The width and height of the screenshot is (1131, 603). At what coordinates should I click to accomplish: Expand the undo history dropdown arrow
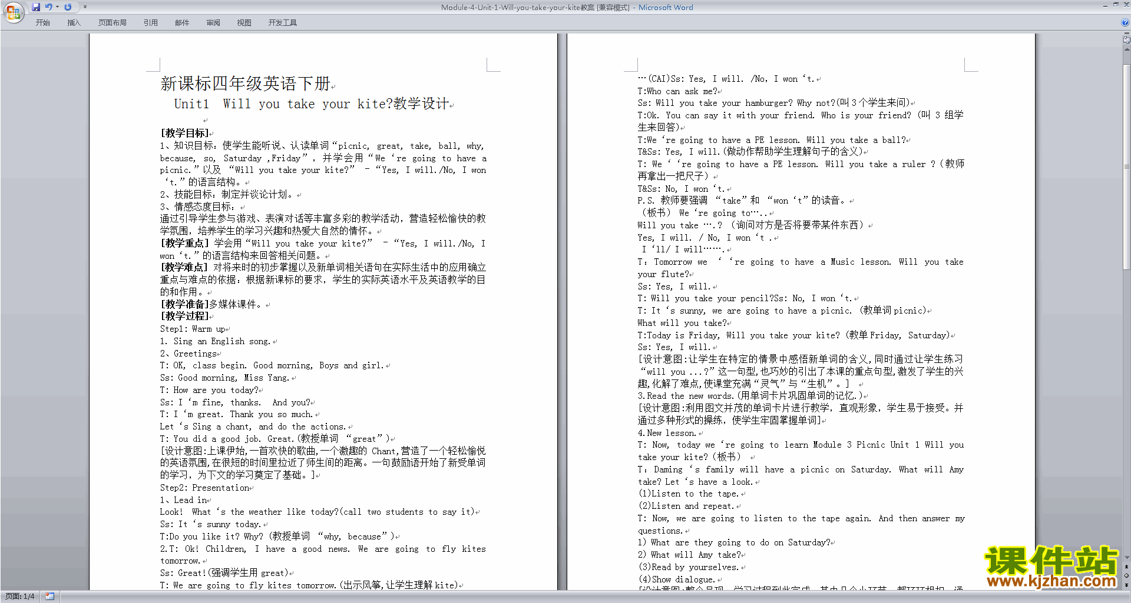57,7
